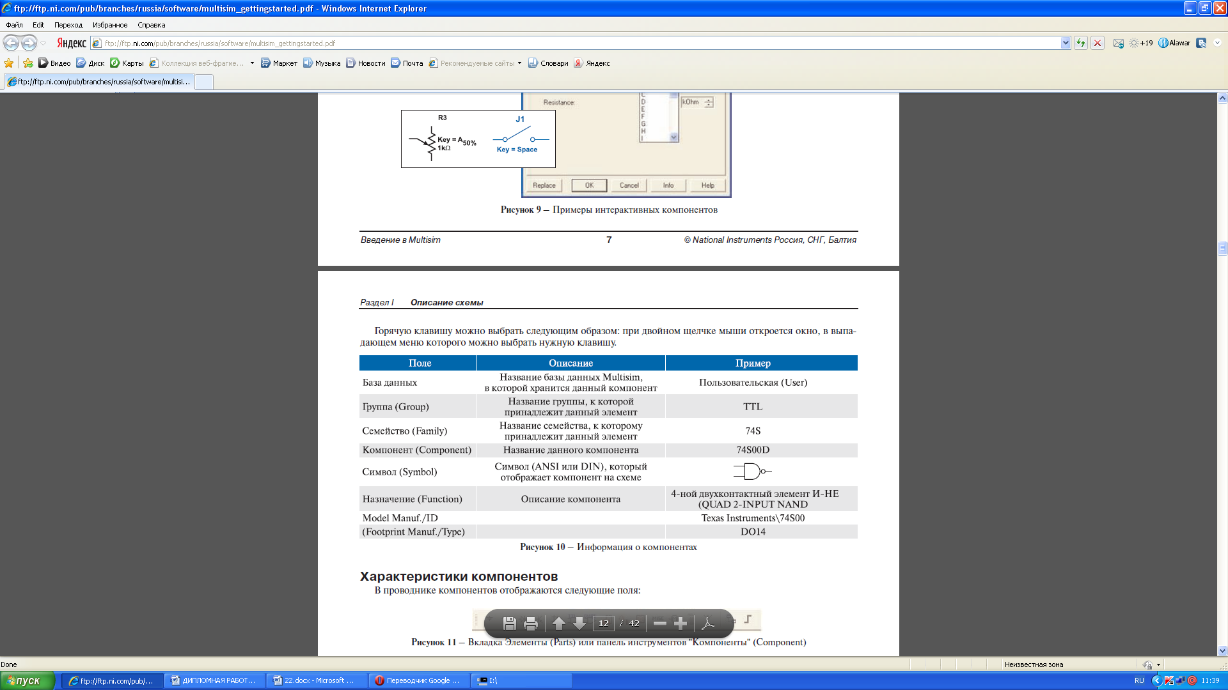
Task: Click the Refresh page icon
Action: 1081,43
